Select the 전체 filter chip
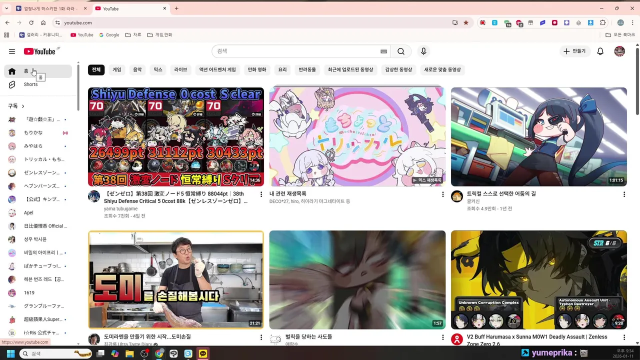This screenshot has height=360, width=640. [96, 70]
